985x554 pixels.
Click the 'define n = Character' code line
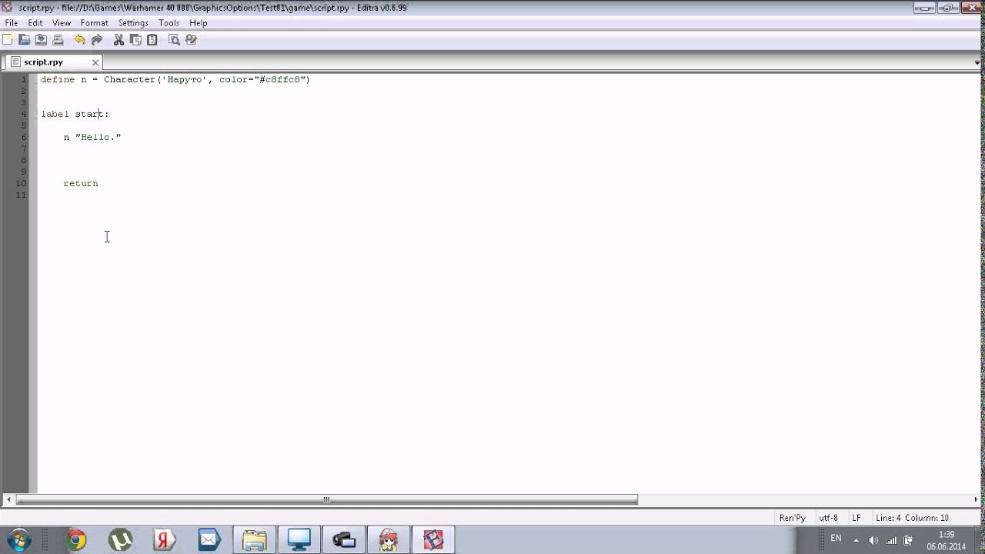click(x=175, y=79)
